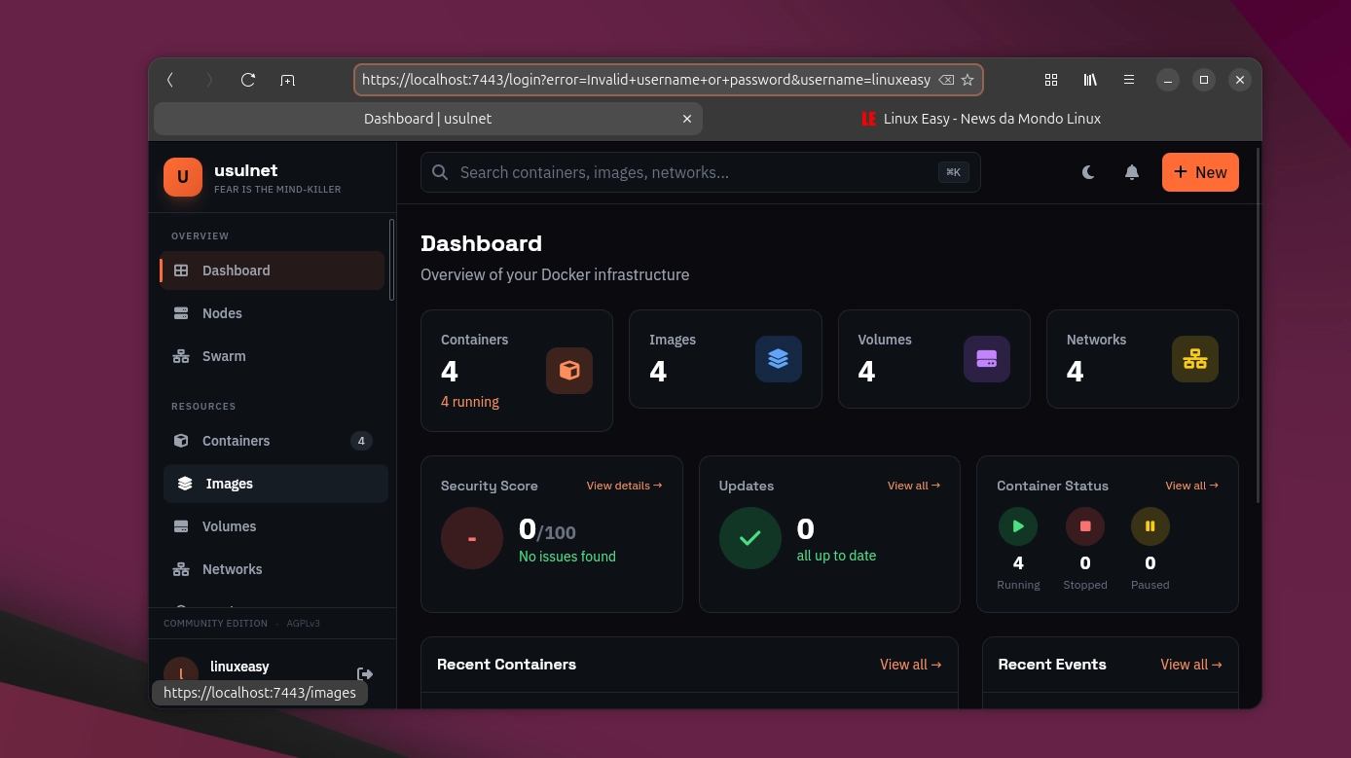Click the yellow Paused status icon
Image resolution: width=1351 pixels, height=758 pixels.
pos(1150,526)
